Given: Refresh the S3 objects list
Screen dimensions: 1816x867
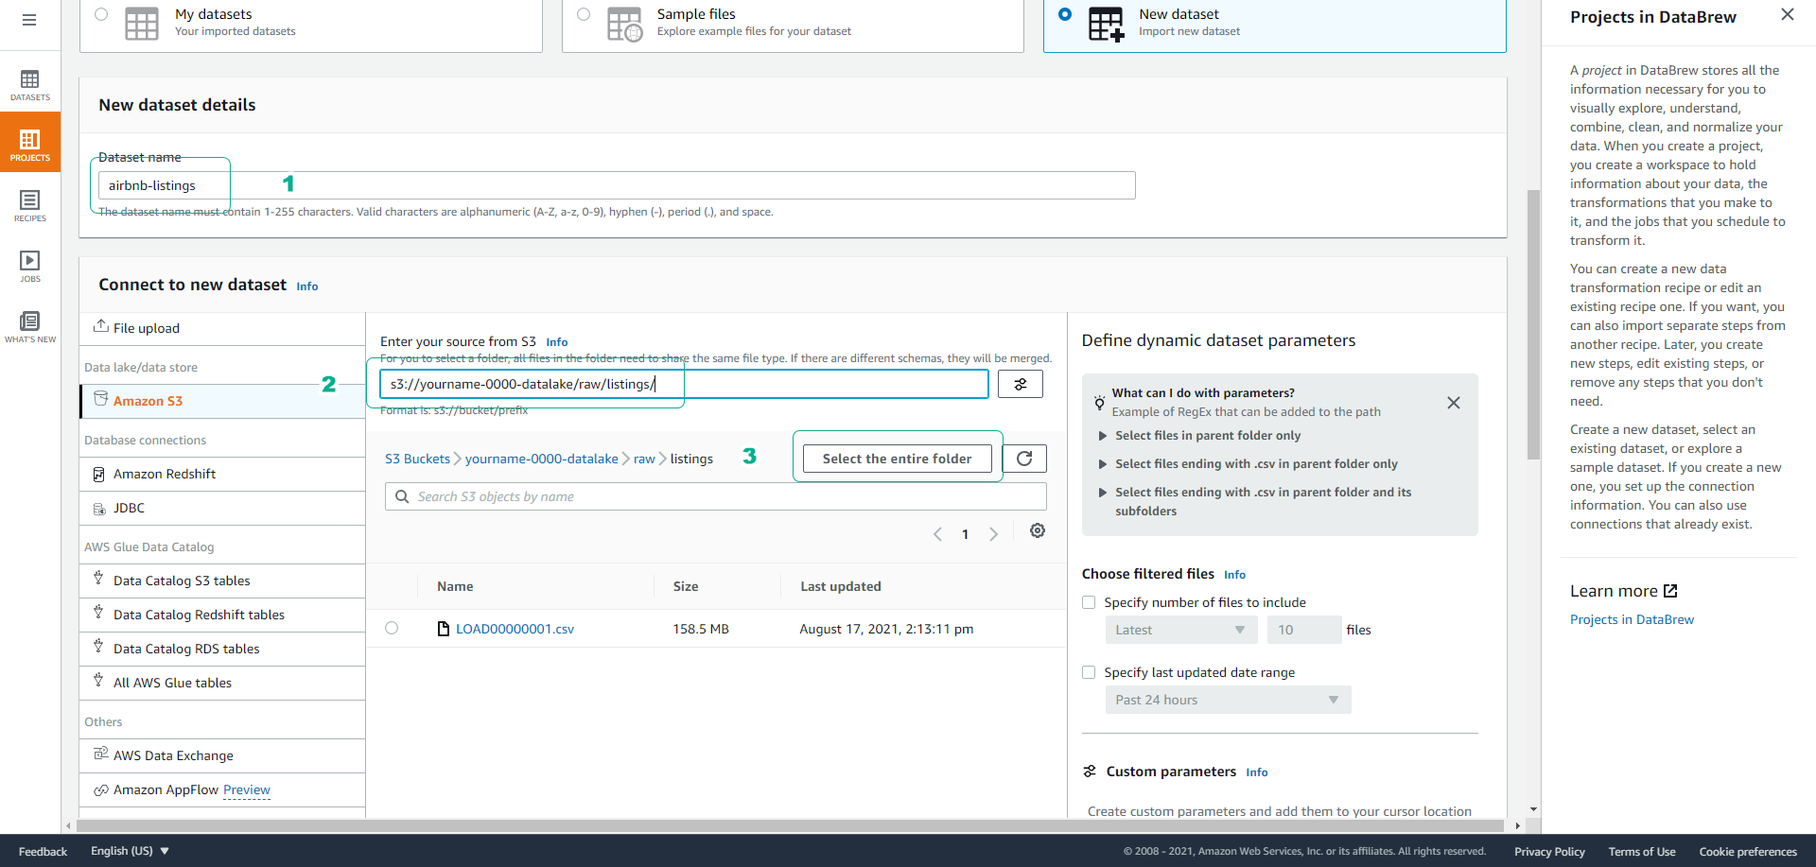Looking at the screenshot, I should tap(1024, 459).
